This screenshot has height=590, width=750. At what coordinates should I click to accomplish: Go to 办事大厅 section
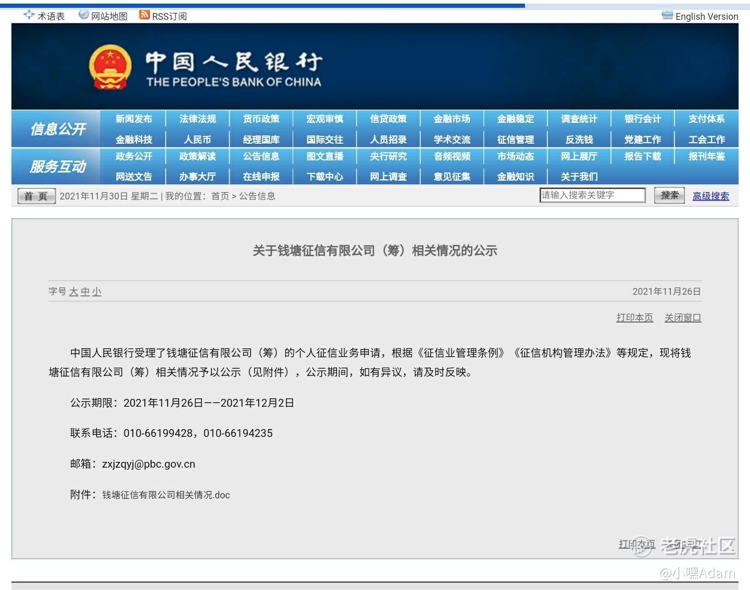197,177
